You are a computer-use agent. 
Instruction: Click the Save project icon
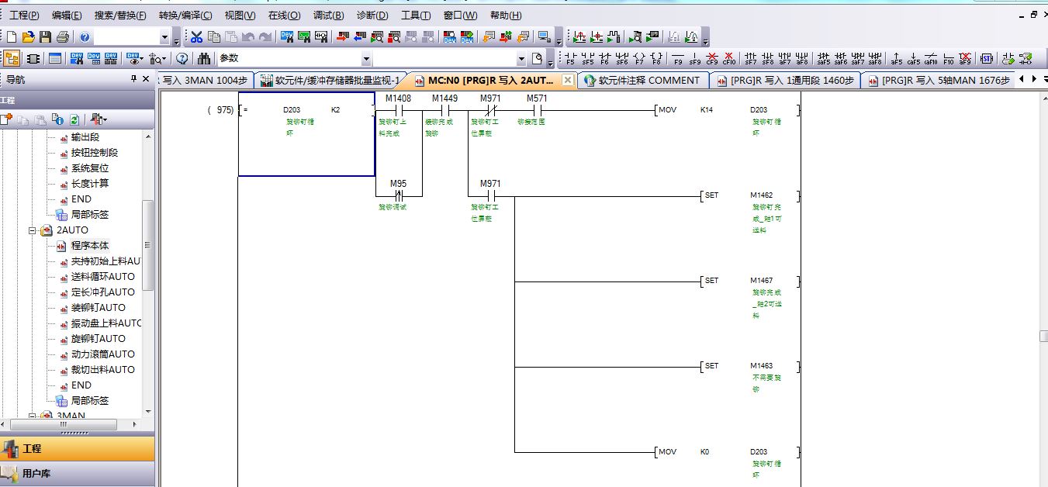[45, 36]
